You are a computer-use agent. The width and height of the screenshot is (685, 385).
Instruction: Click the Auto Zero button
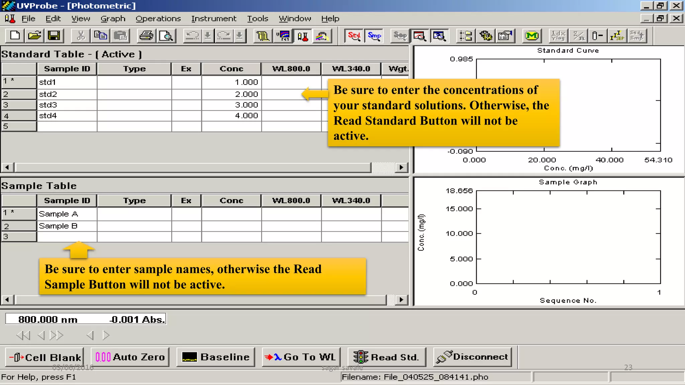[130, 357]
